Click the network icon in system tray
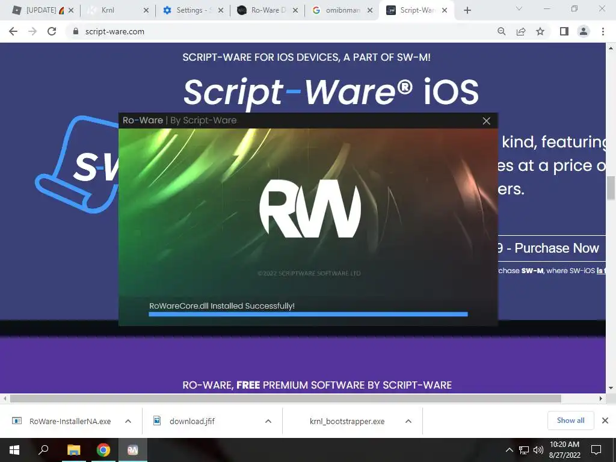The height and width of the screenshot is (462, 616). [x=524, y=450]
